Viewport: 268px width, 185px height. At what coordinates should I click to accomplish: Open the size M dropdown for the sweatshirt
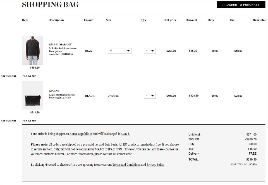pyautogui.click(x=120, y=51)
